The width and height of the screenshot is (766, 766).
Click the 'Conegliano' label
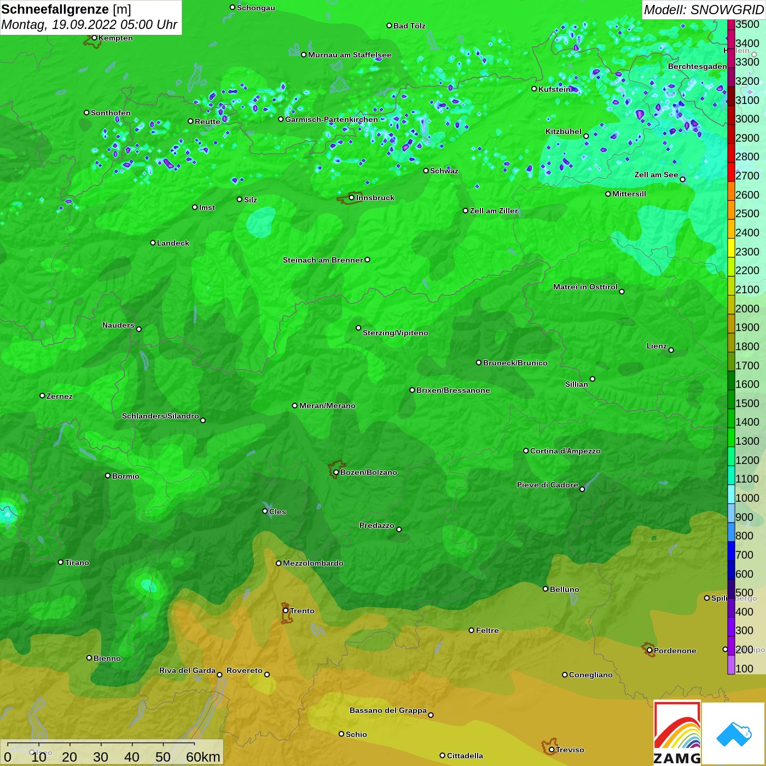[x=591, y=675]
